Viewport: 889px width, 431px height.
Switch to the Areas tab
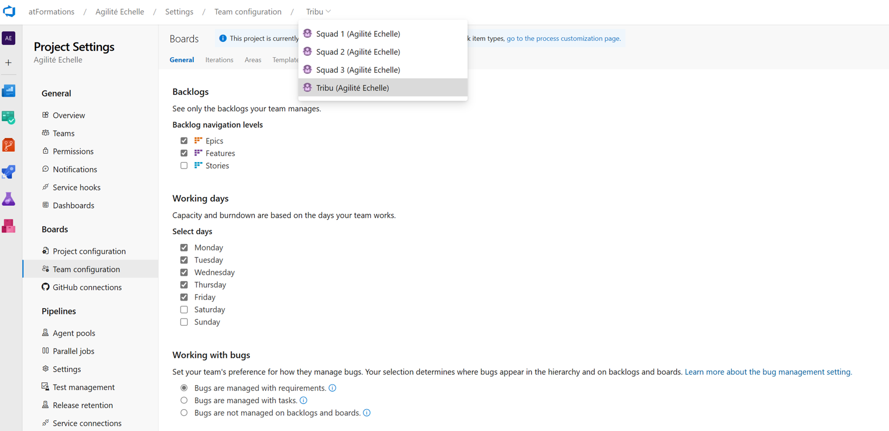(x=253, y=60)
